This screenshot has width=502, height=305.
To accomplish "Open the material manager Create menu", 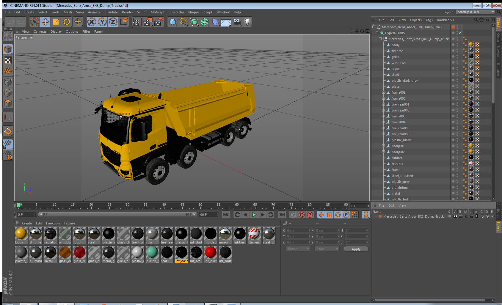I will click(x=27, y=223).
